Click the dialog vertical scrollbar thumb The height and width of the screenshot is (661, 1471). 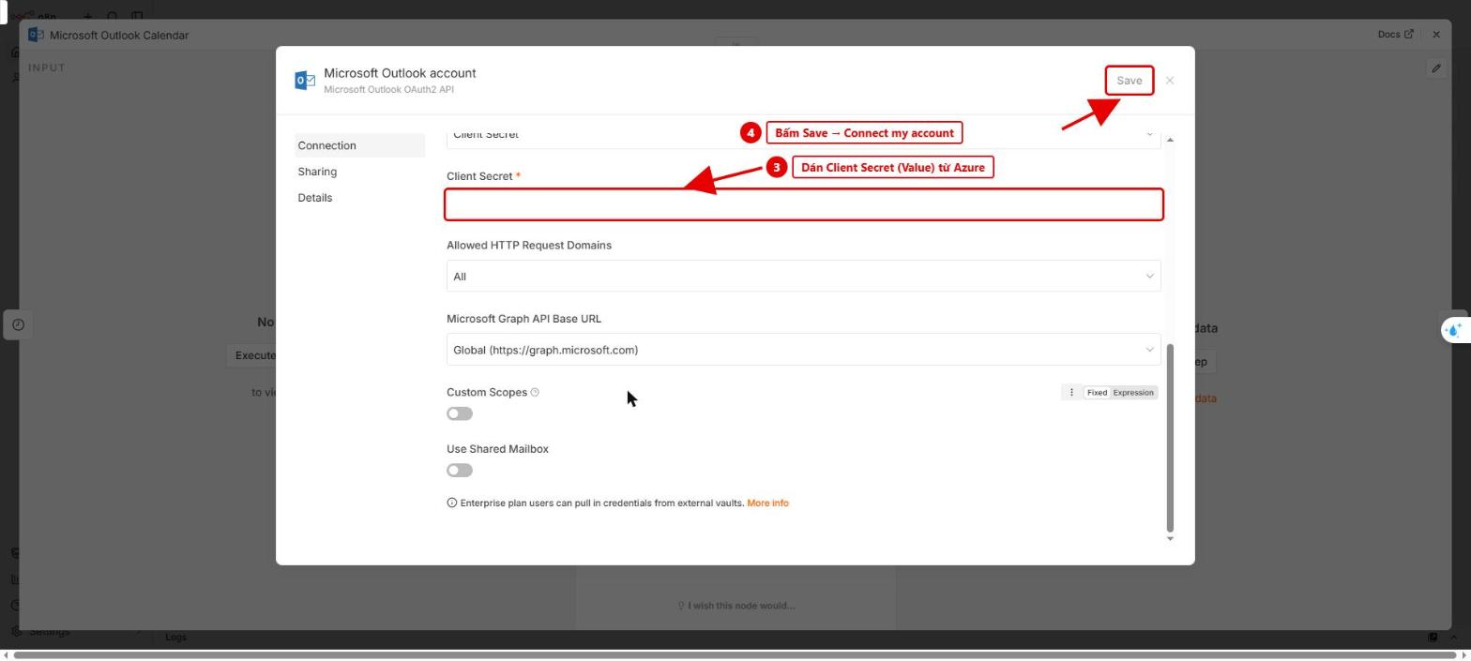tap(1170, 438)
